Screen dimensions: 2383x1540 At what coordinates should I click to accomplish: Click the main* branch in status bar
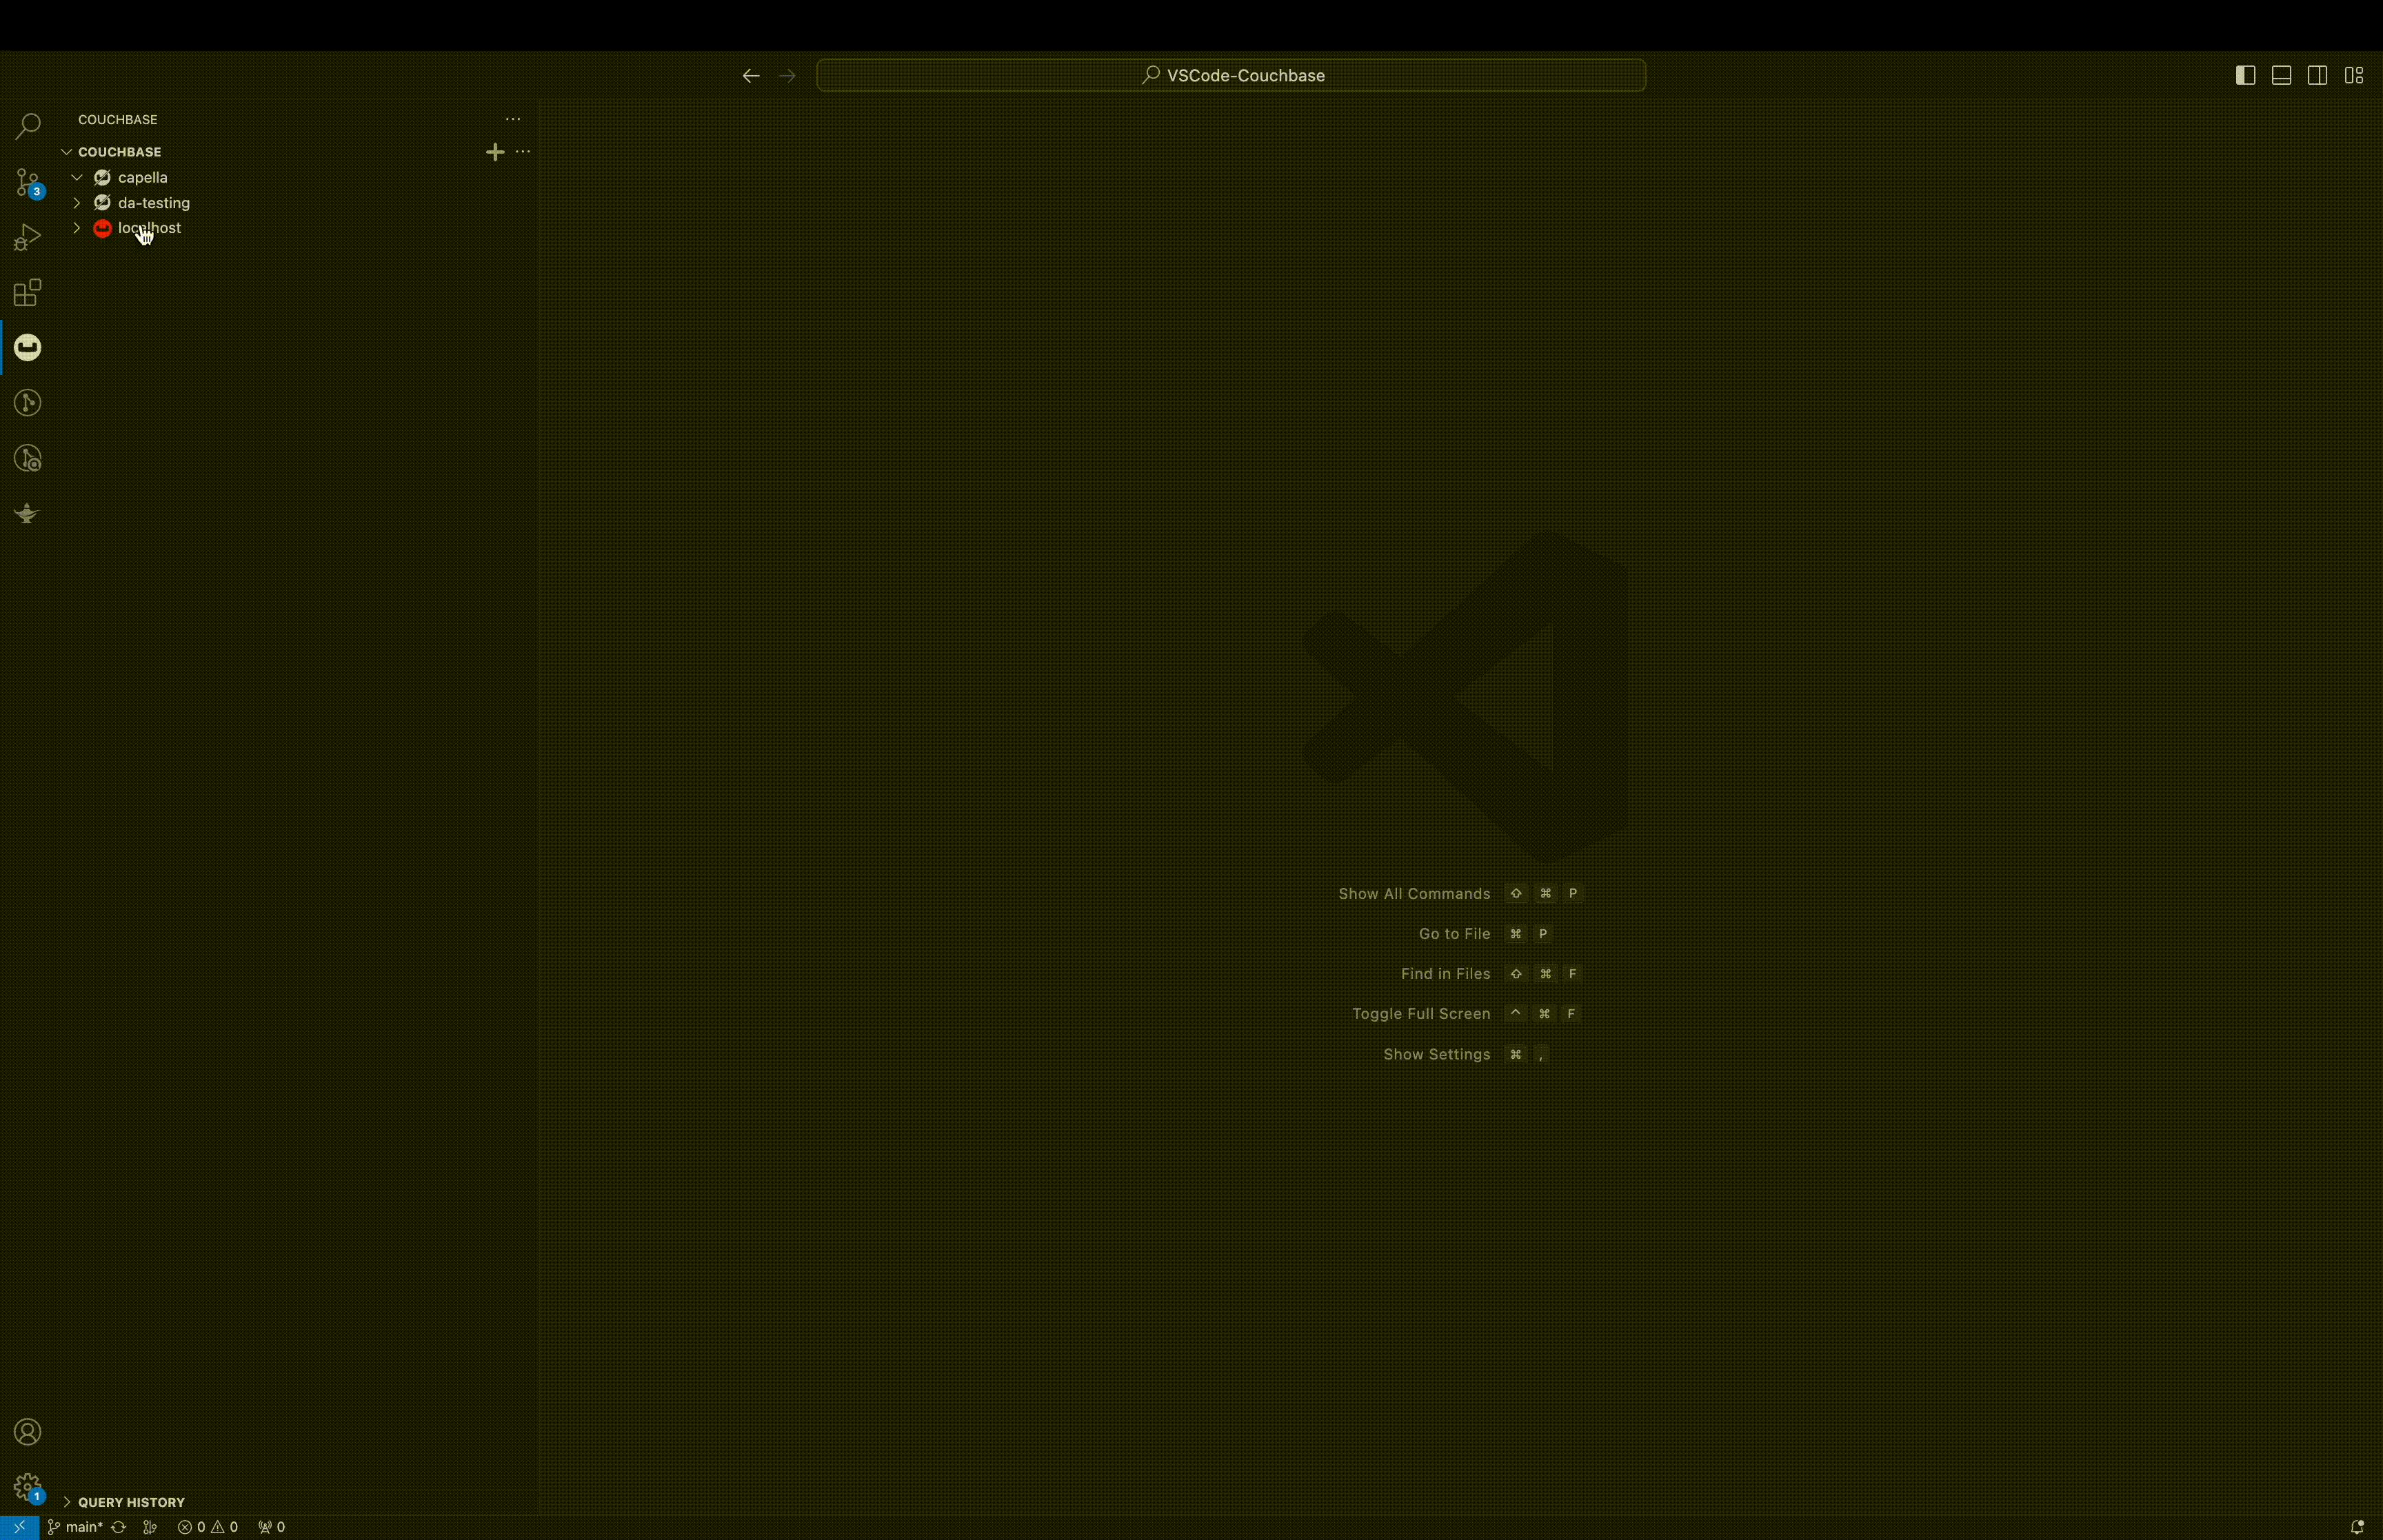click(75, 1527)
